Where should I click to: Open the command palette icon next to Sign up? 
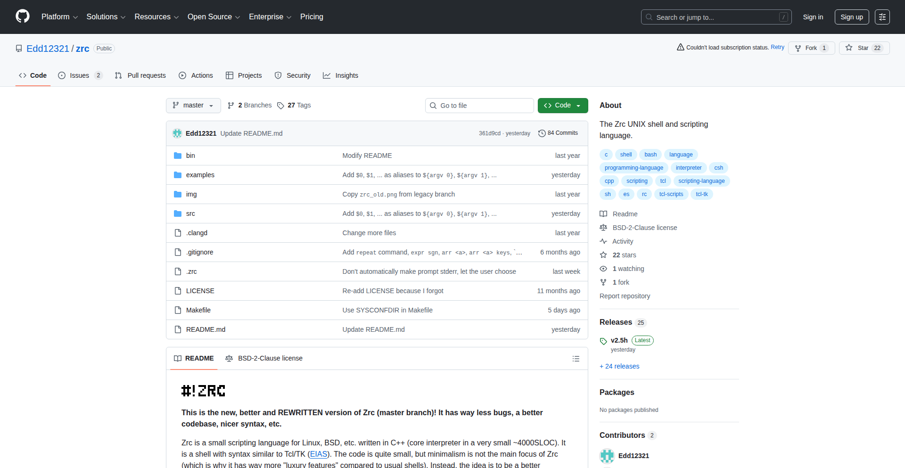click(882, 17)
